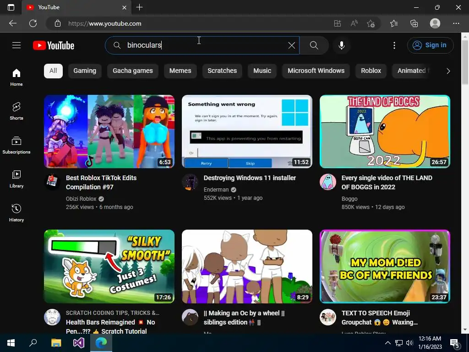Show hidden system tray icons

(387, 343)
